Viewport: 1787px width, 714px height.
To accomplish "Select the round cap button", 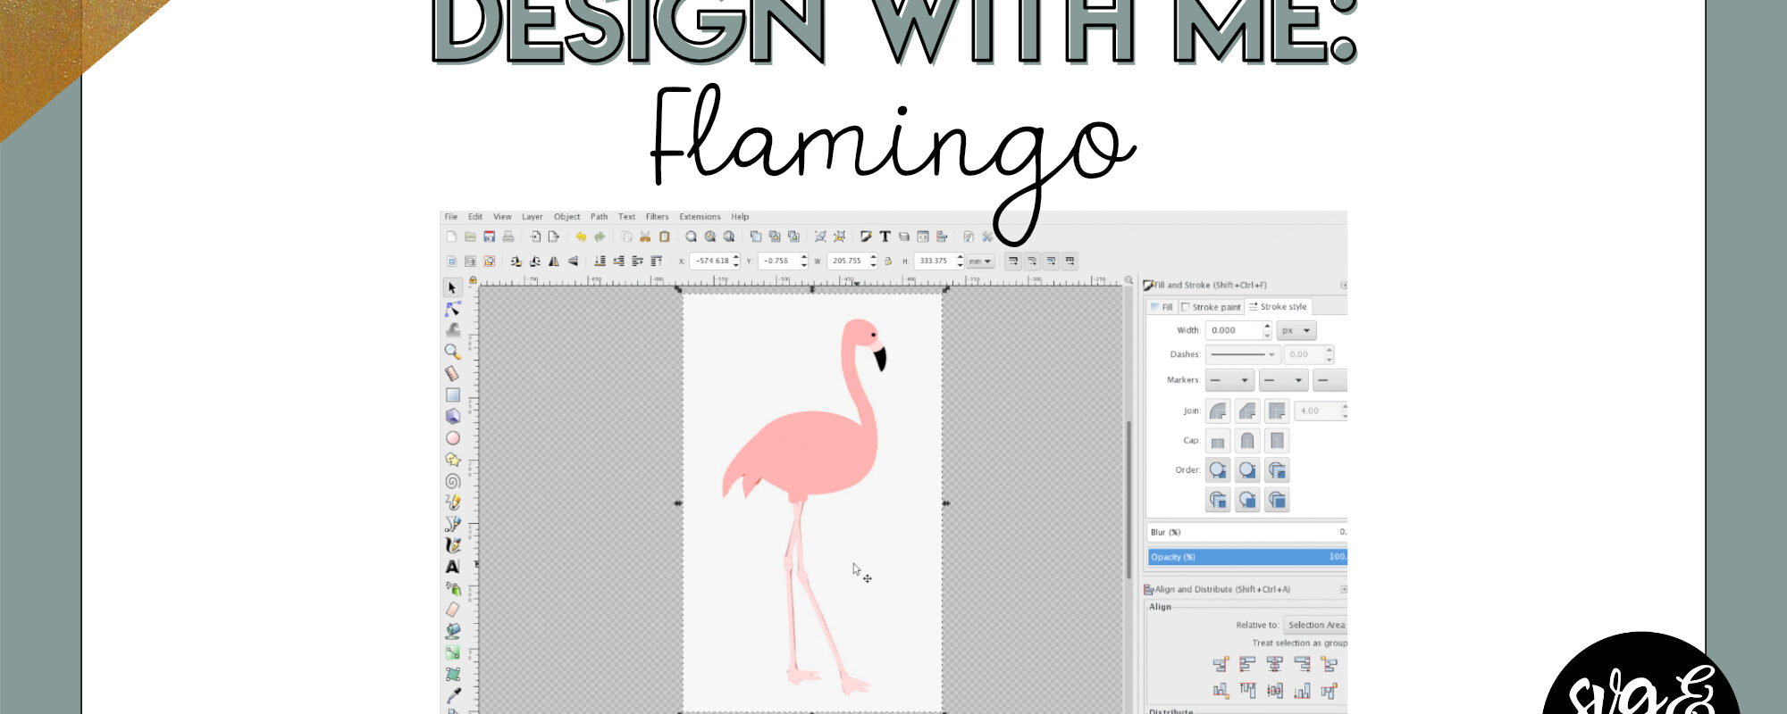I will pyautogui.click(x=1247, y=441).
